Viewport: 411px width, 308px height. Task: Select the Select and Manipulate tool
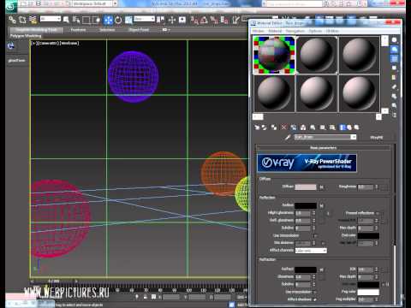tap(172, 20)
